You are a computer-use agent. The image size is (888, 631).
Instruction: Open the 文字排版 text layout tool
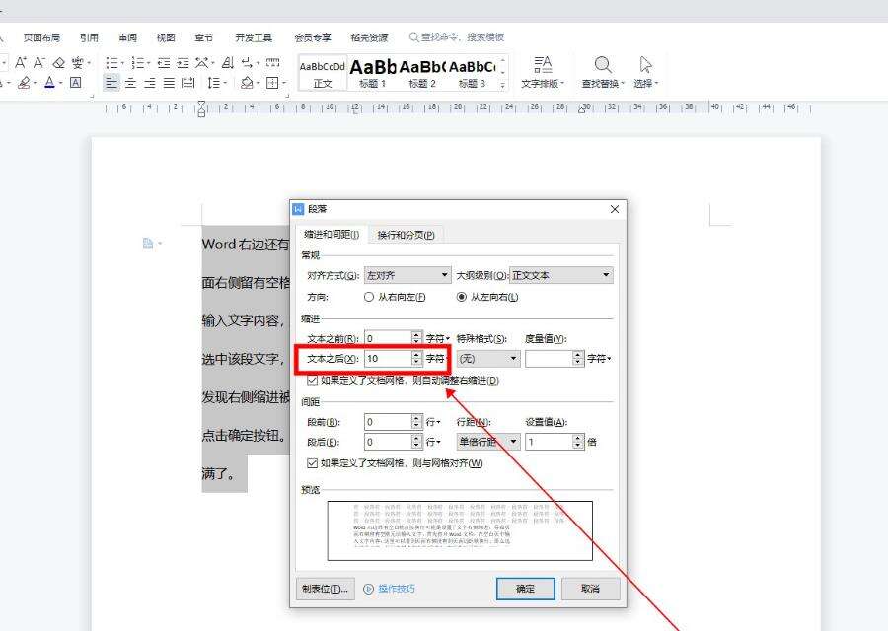[543, 72]
